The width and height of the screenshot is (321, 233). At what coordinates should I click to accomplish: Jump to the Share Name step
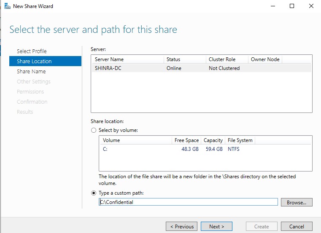tap(31, 71)
